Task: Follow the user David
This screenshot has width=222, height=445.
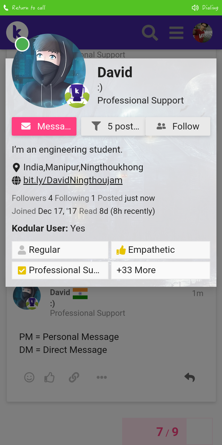Action: click(178, 126)
